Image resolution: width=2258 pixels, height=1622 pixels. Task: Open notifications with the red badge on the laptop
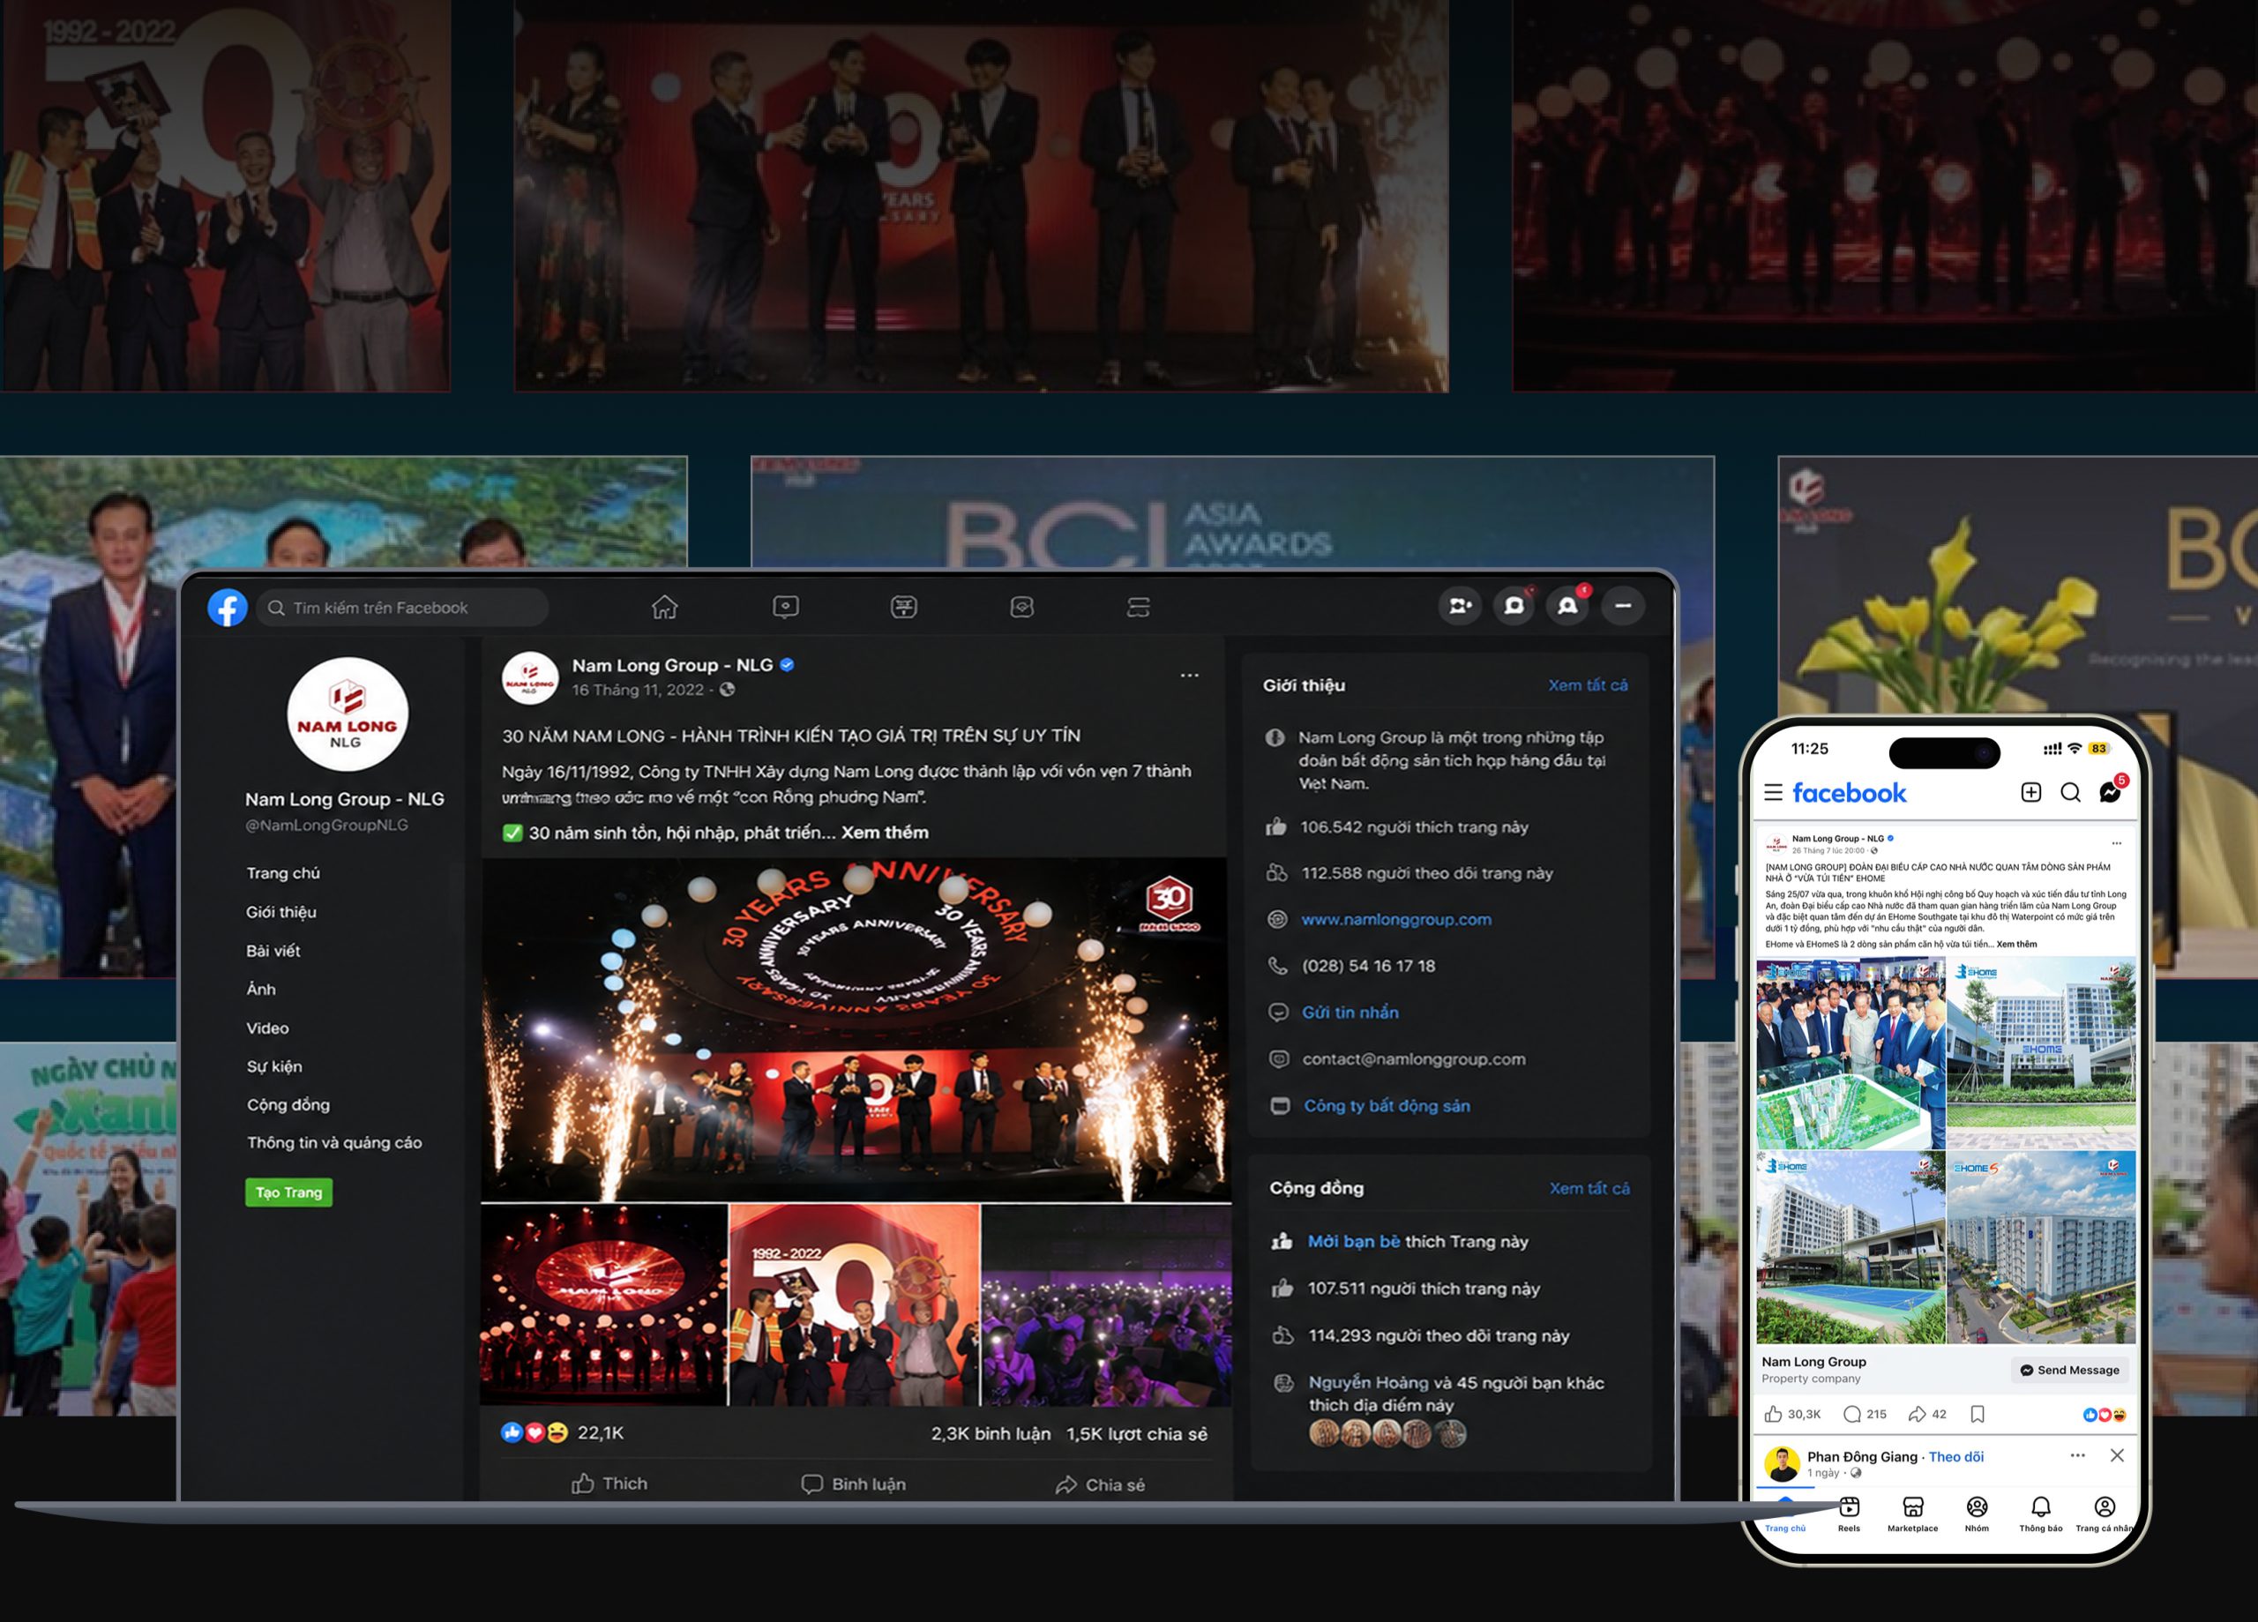1568,605
